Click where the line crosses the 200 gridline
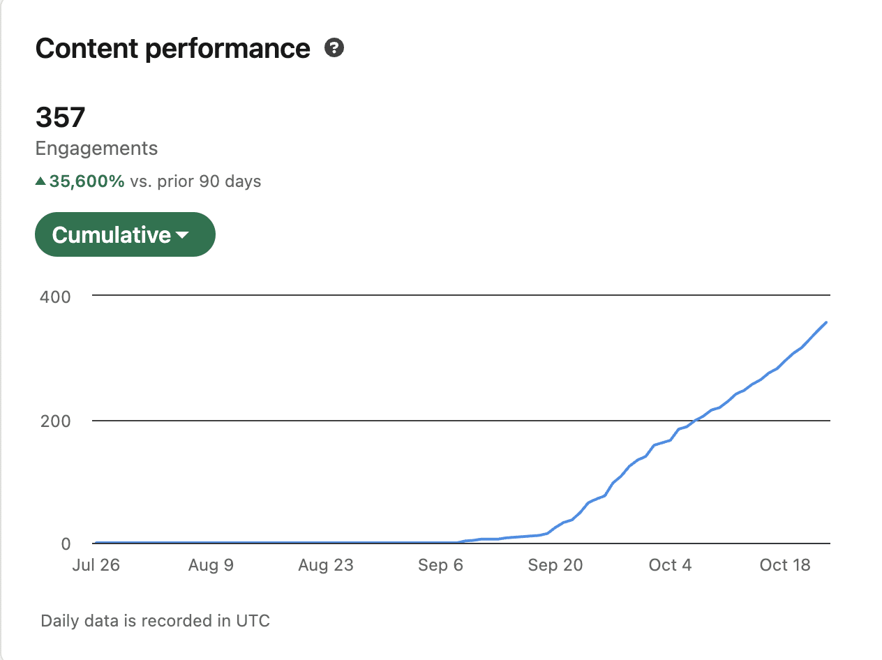Viewport: 882px width, 660px height. point(696,420)
